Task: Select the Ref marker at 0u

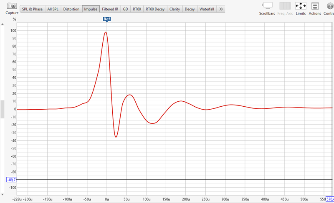Action: [x=107, y=19]
